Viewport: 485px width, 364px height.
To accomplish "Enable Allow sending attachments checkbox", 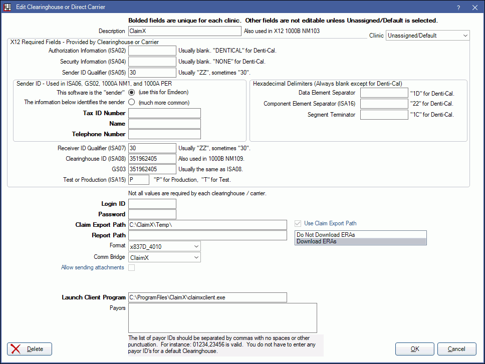I will coord(132,267).
